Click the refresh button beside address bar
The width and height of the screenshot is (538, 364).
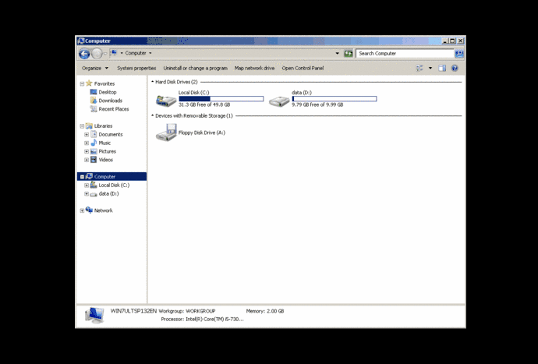pyautogui.click(x=349, y=53)
